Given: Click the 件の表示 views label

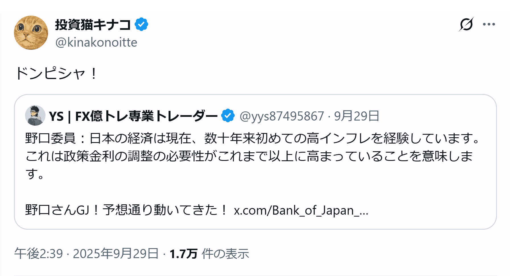Looking at the screenshot, I should tap(225, 254).
